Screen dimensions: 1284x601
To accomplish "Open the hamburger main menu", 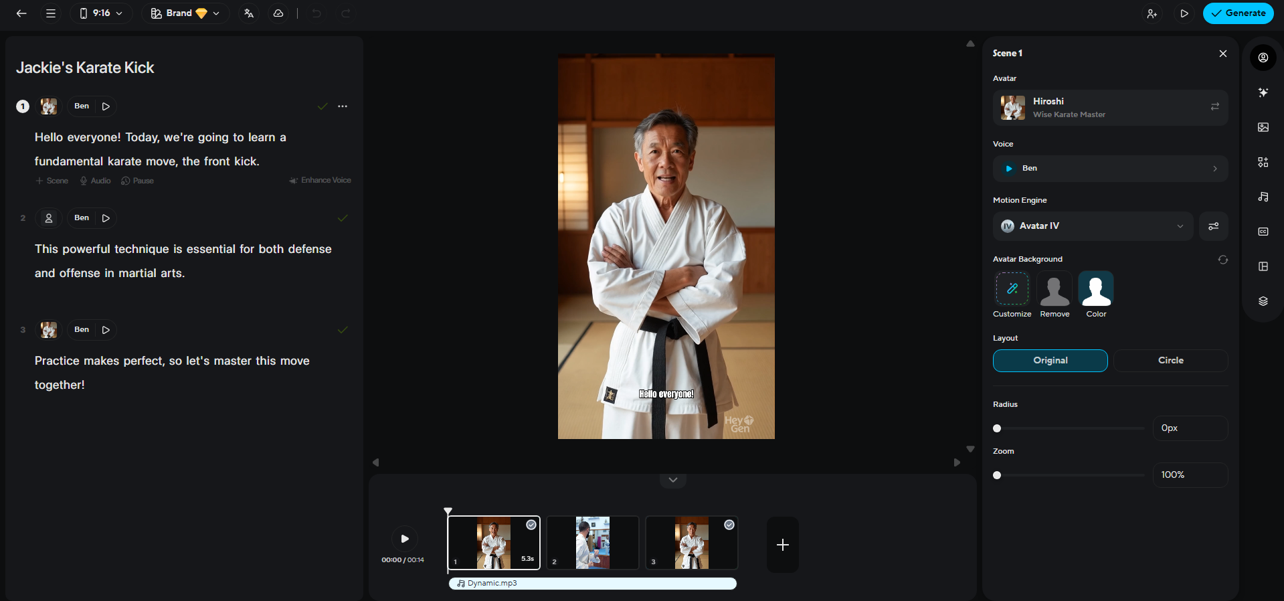I will [51, 13].
